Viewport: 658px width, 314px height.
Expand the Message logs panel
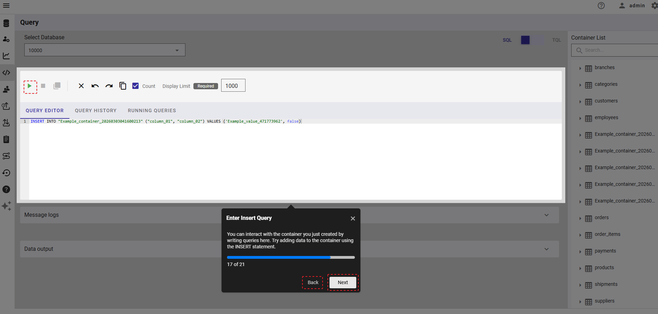546,215
